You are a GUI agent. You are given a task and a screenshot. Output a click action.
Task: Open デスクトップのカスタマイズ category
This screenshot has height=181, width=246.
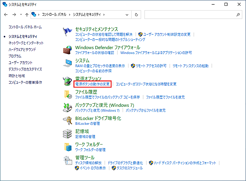click(x=25, y=69)
